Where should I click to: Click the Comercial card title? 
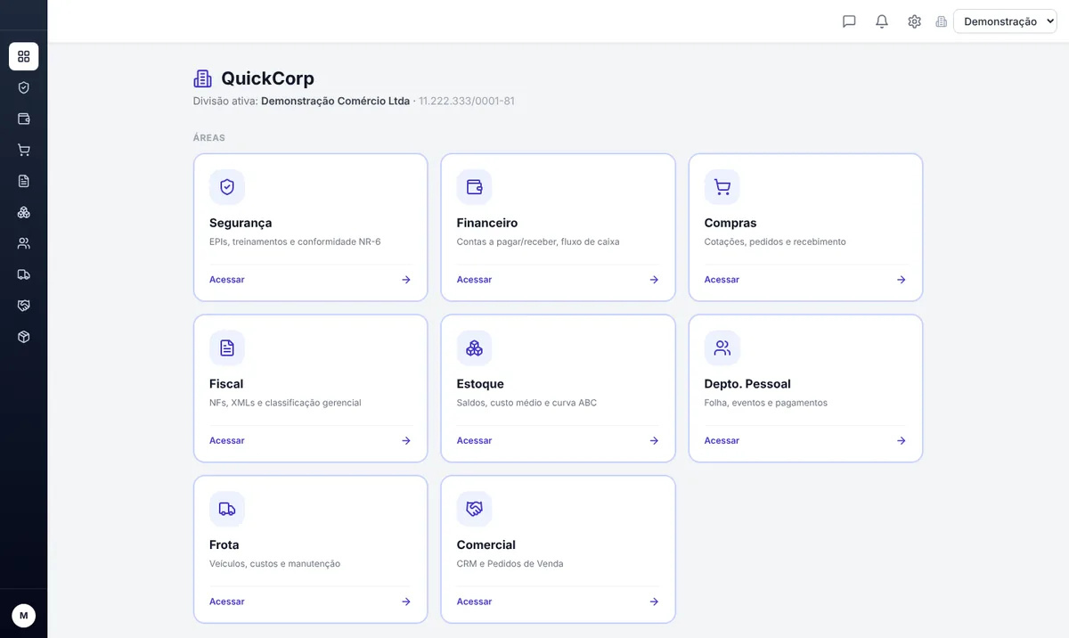(x=486, y=544)
